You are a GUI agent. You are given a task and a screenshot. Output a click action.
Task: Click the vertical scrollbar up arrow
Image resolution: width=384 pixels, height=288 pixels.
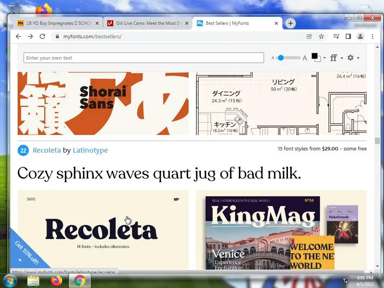[377, 47]
